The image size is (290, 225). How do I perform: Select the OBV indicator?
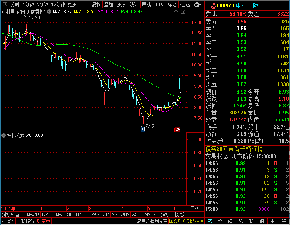pos(125,214)
